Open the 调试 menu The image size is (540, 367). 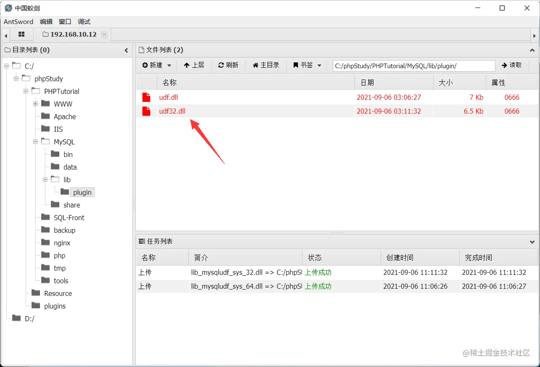click(84, 21)
